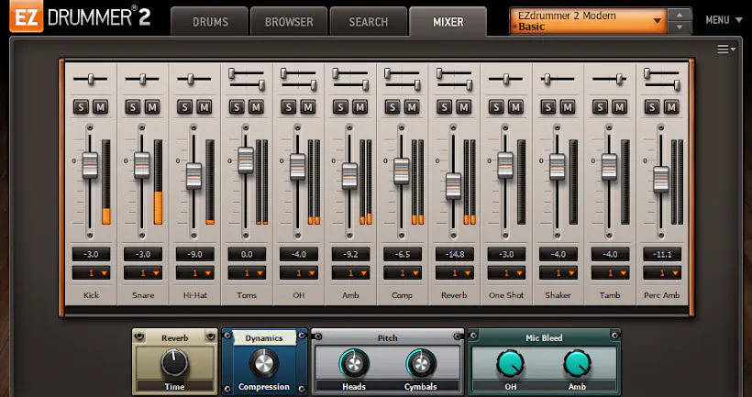Click the EZdrummer 2 logo
Image resolution: width=752 pixels, height=397 pixels.
pos(80,17)
